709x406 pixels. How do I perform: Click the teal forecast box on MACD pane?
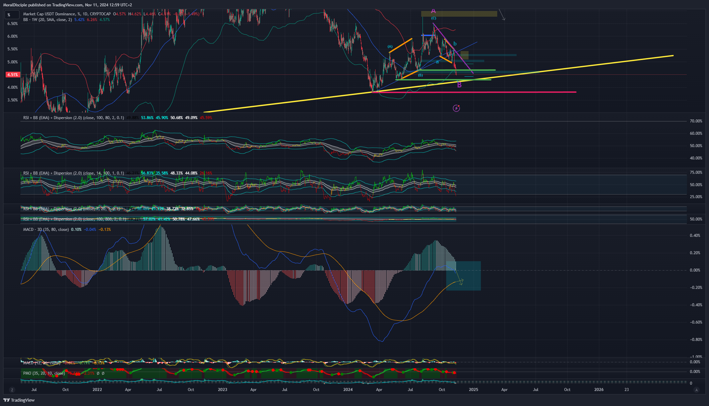(x=464, y=276)
